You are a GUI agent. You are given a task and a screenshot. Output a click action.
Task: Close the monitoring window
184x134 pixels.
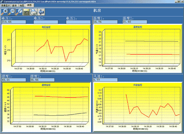coord(181,2)
